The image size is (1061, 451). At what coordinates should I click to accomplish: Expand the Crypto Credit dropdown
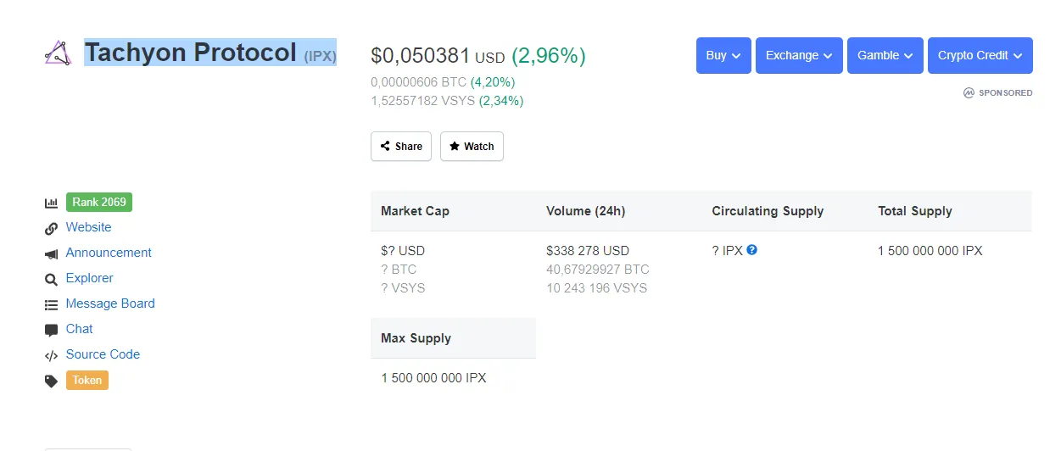980,55
